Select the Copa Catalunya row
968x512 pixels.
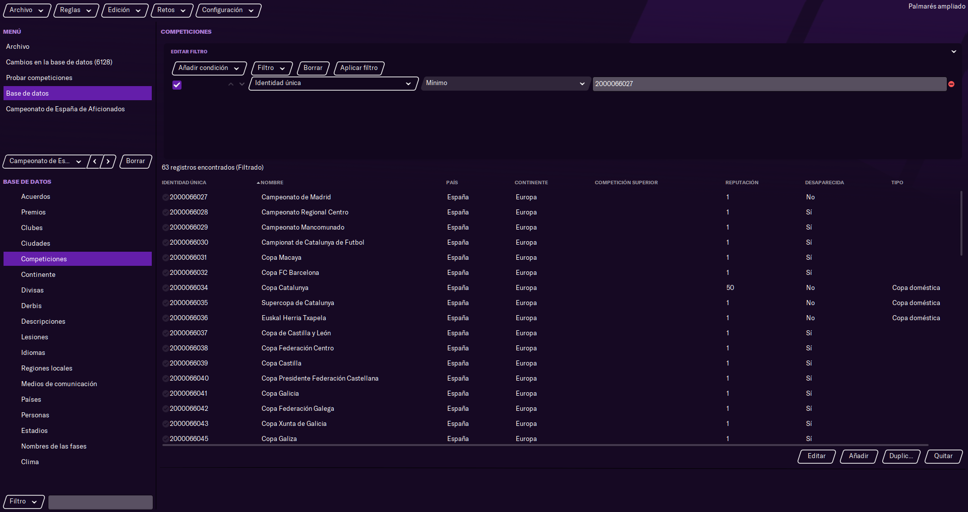[x=560, y=288]
